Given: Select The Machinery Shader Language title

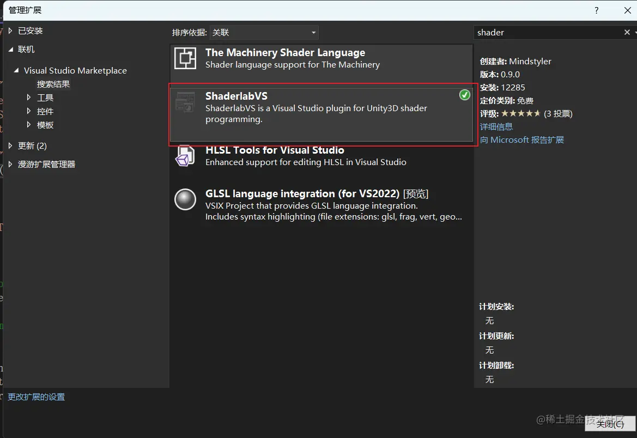Looking at the screenshot, I should (x=285, y=53).
